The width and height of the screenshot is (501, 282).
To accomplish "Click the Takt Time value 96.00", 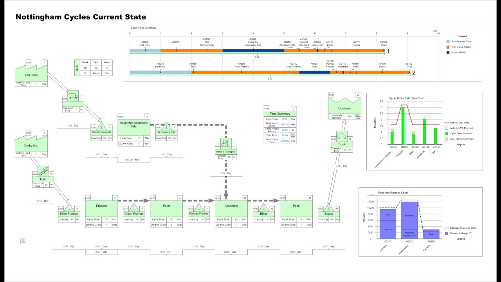I will click(x=285, y=135).
